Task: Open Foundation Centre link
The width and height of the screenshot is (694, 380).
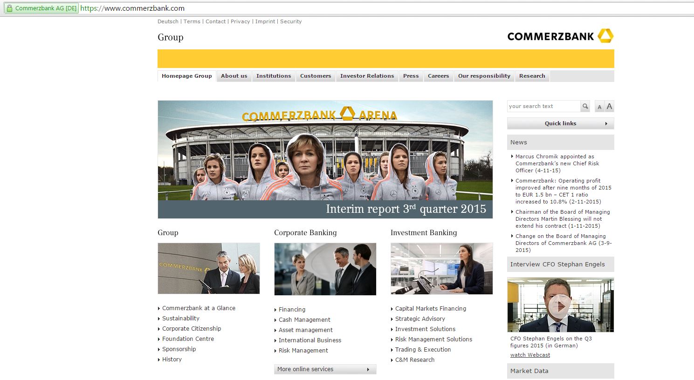Action: click(x=188, y=339)
